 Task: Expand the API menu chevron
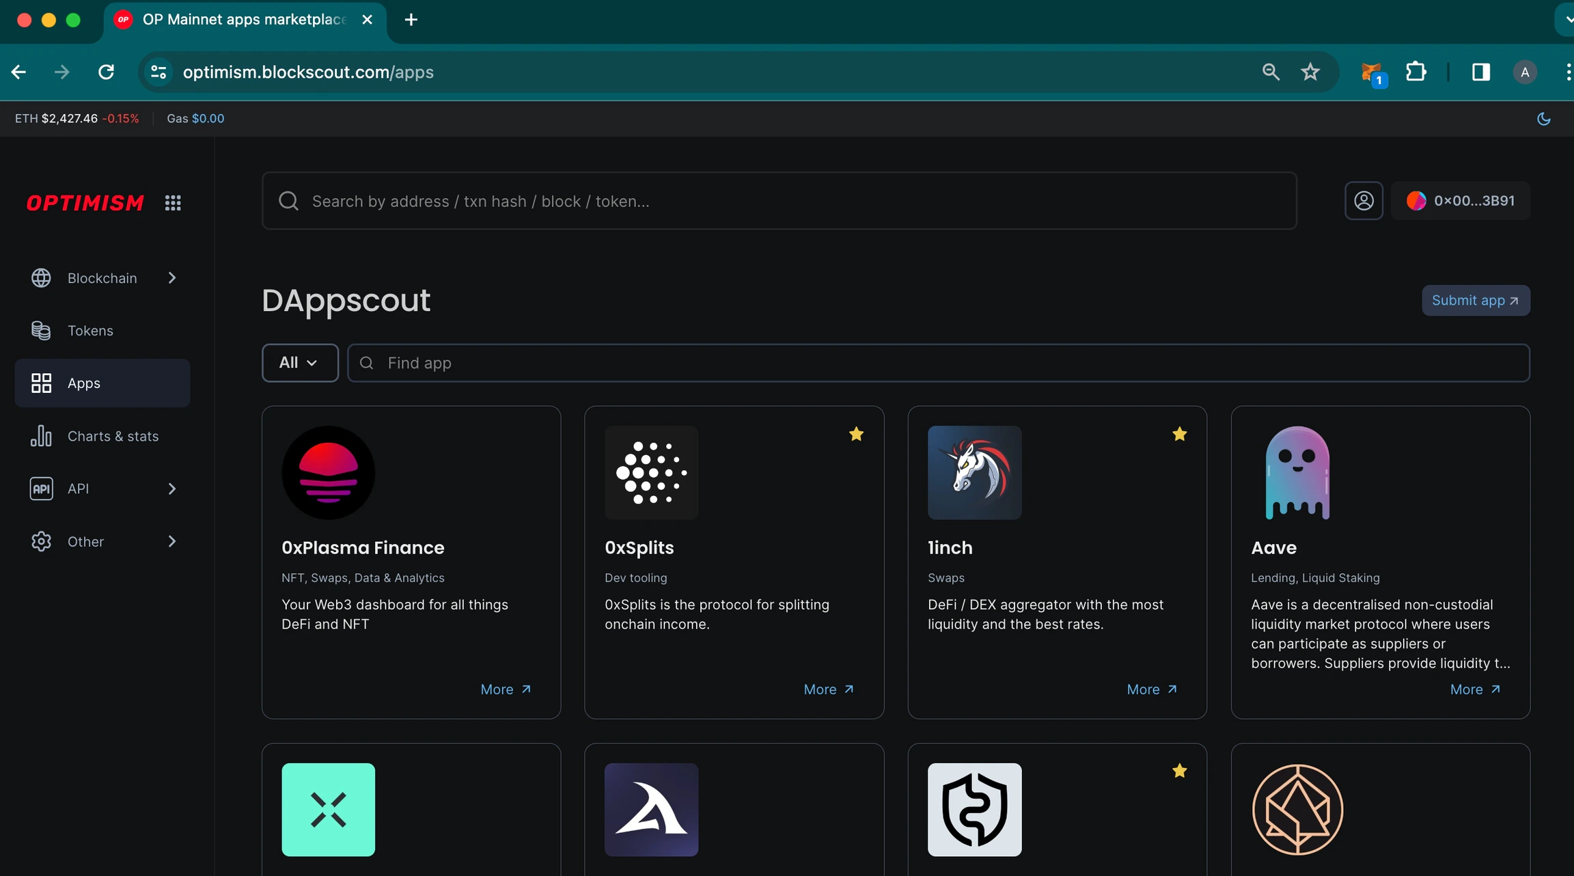tap(171, 489)
